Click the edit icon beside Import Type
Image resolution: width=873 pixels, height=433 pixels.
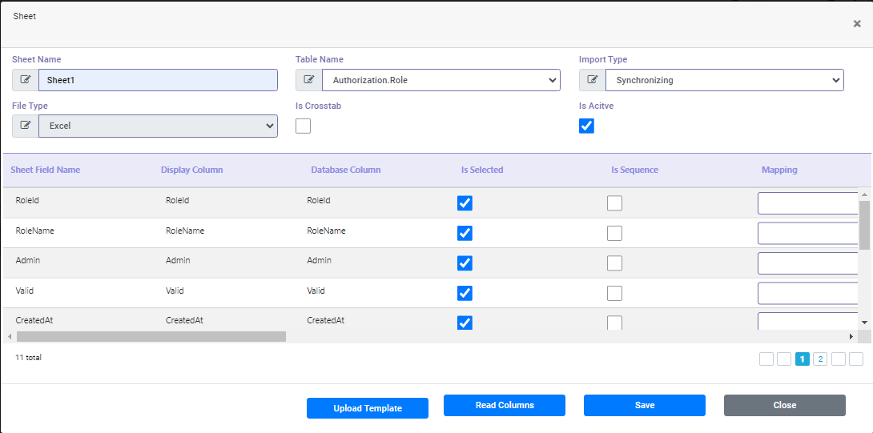click(x=593, y=80)
